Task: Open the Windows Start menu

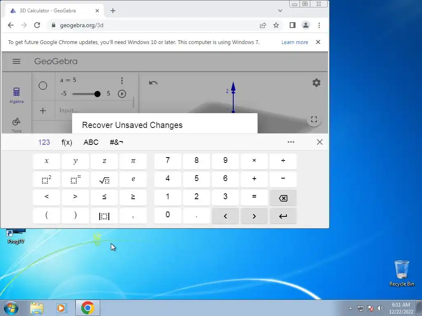Action: coord(11,308)
